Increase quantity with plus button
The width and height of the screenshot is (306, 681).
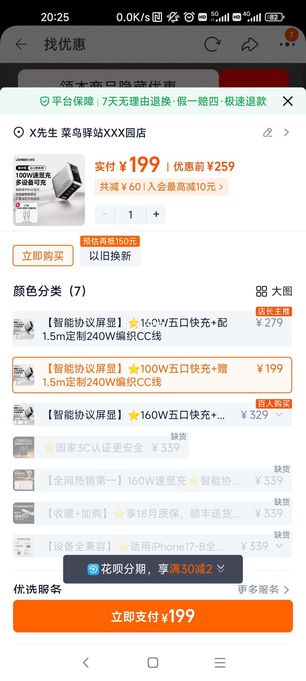point(156,214)
